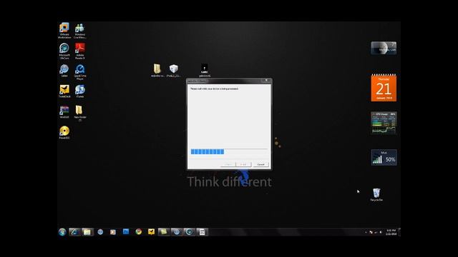458x257 pixels.
Task: Select the black file icon above the dialog
Action: (205, 71)
